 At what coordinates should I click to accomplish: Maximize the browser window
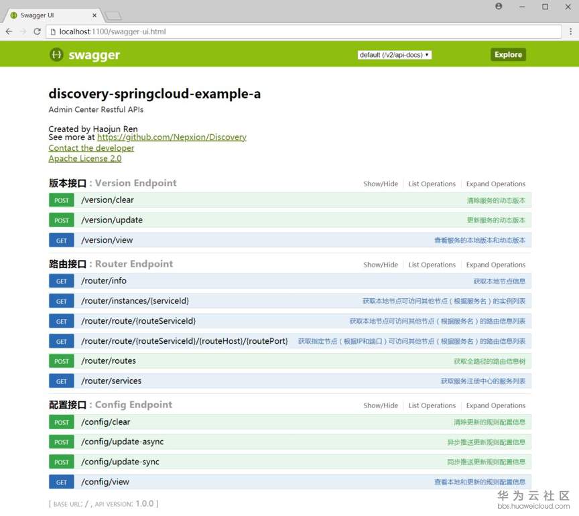coord(545,7)
